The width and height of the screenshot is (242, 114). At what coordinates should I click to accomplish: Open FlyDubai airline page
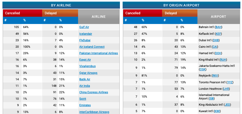pyautogui.click(x=85, y=40)
